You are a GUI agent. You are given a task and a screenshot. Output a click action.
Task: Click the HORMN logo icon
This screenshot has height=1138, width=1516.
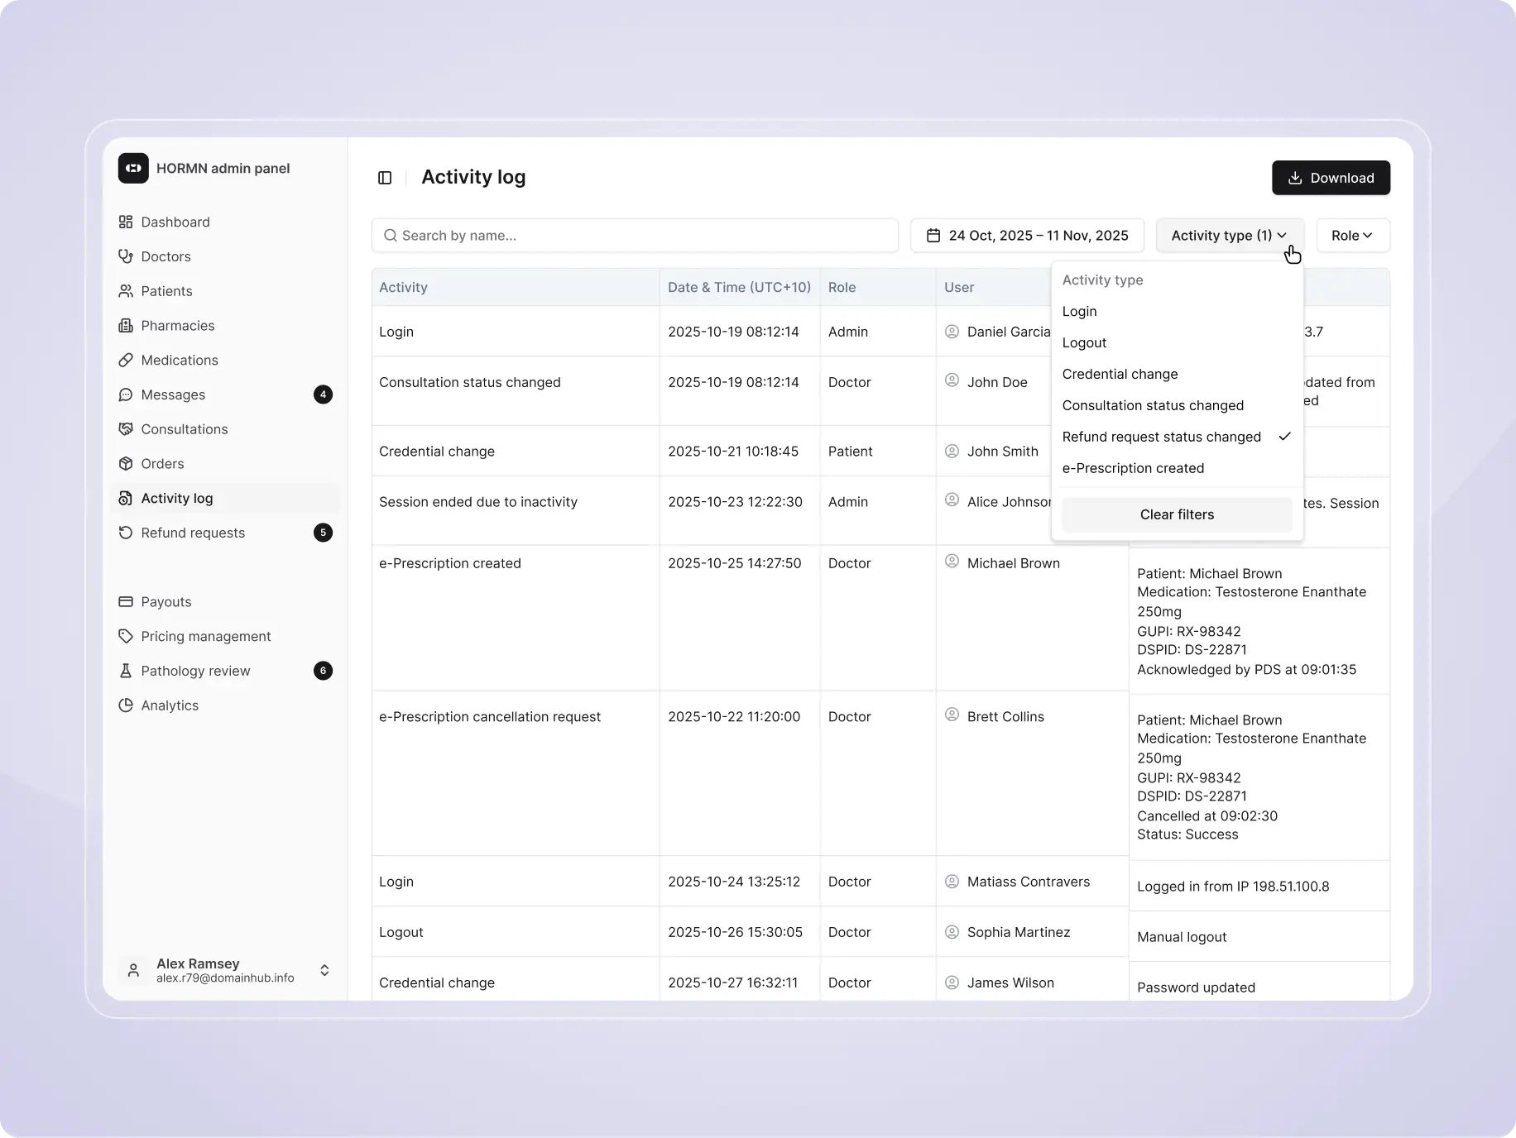(x=133, y=168)
